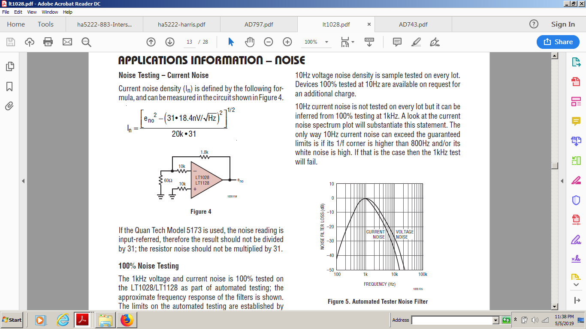Viewport: 586px width, 329px height.
Task: Switch to AD797.pdf tab
Action: point(259,24)
